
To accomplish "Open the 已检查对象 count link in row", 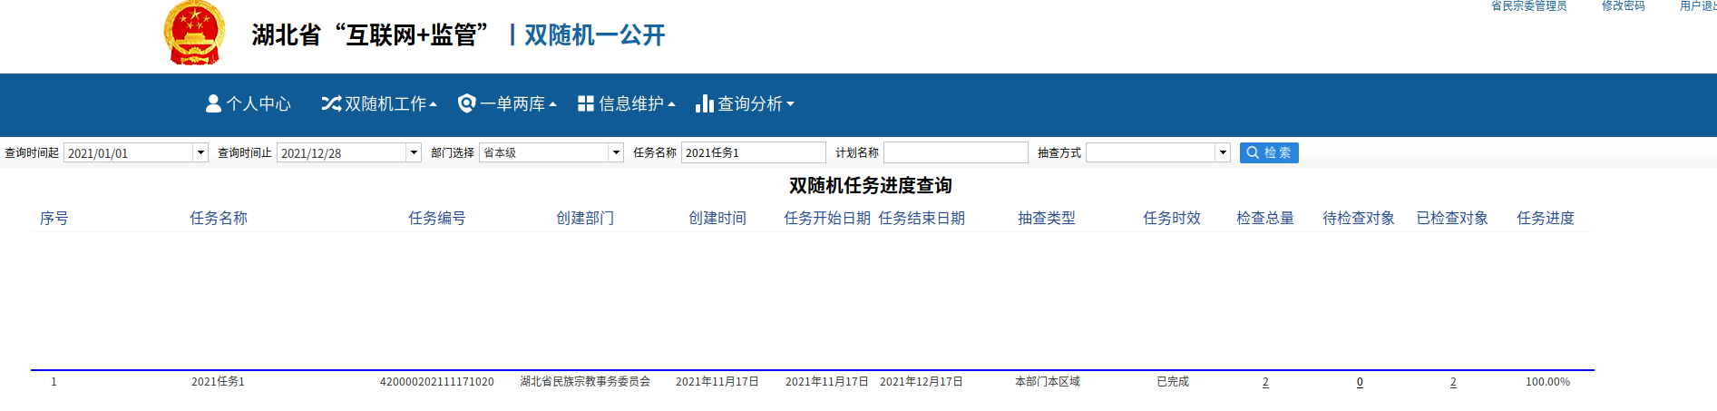I will [x=1453, y=382].
